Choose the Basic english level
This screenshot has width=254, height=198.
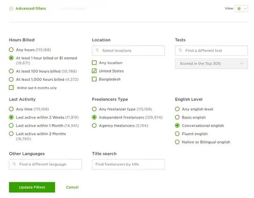177,117
